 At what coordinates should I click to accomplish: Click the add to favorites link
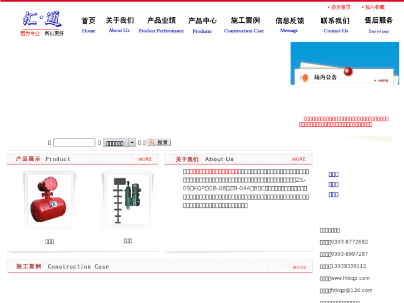click(x=373, y=7)
